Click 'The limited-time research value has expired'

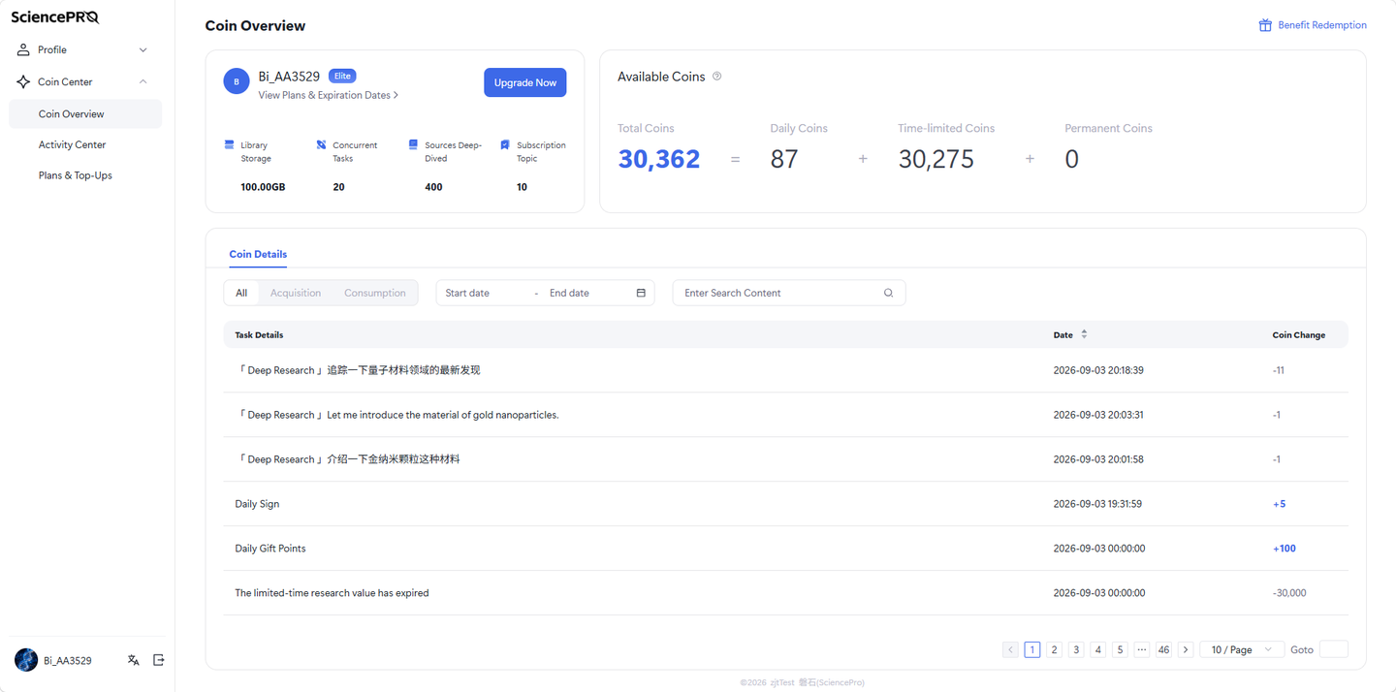point(332,593)
